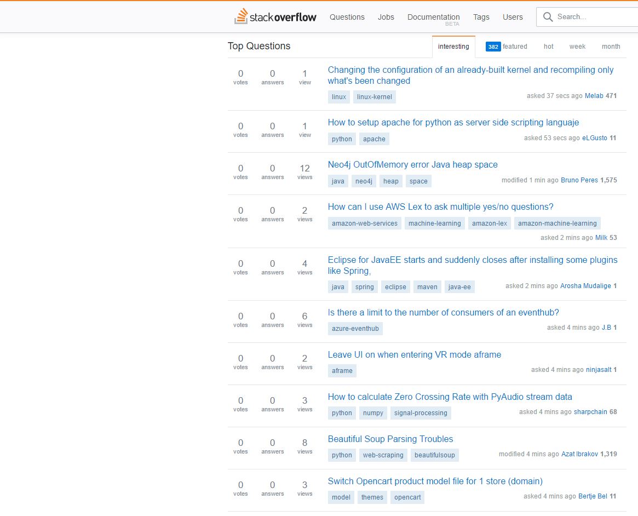
Task: Open the AWS Lex yes/no question
Action: click(x=440, y=207)
